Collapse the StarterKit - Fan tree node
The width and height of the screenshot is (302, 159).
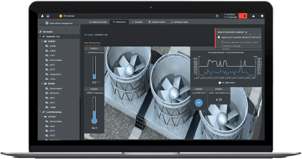(40, 36)
